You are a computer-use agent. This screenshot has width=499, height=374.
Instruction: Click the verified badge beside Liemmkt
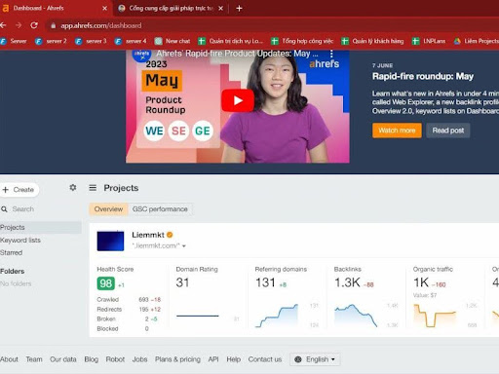point(170,235)
